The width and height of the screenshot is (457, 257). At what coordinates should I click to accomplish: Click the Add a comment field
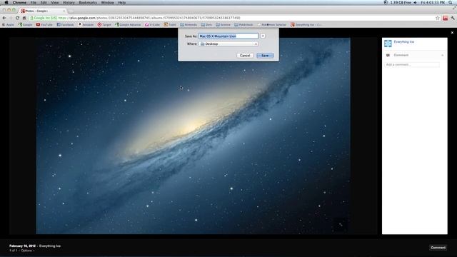pos(412,64)
